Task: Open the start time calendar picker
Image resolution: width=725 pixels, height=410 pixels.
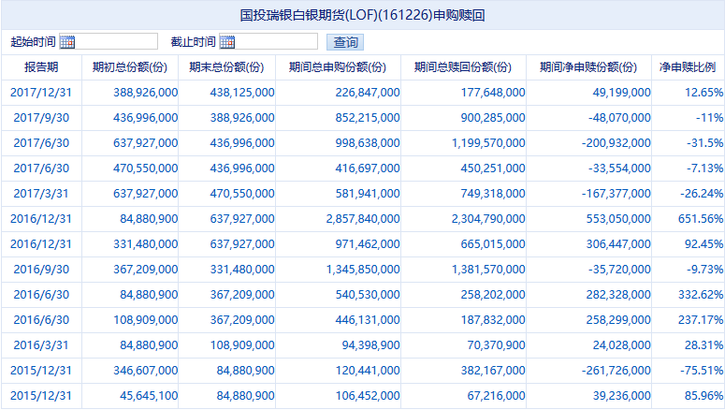Action: (x=67, y=42)
